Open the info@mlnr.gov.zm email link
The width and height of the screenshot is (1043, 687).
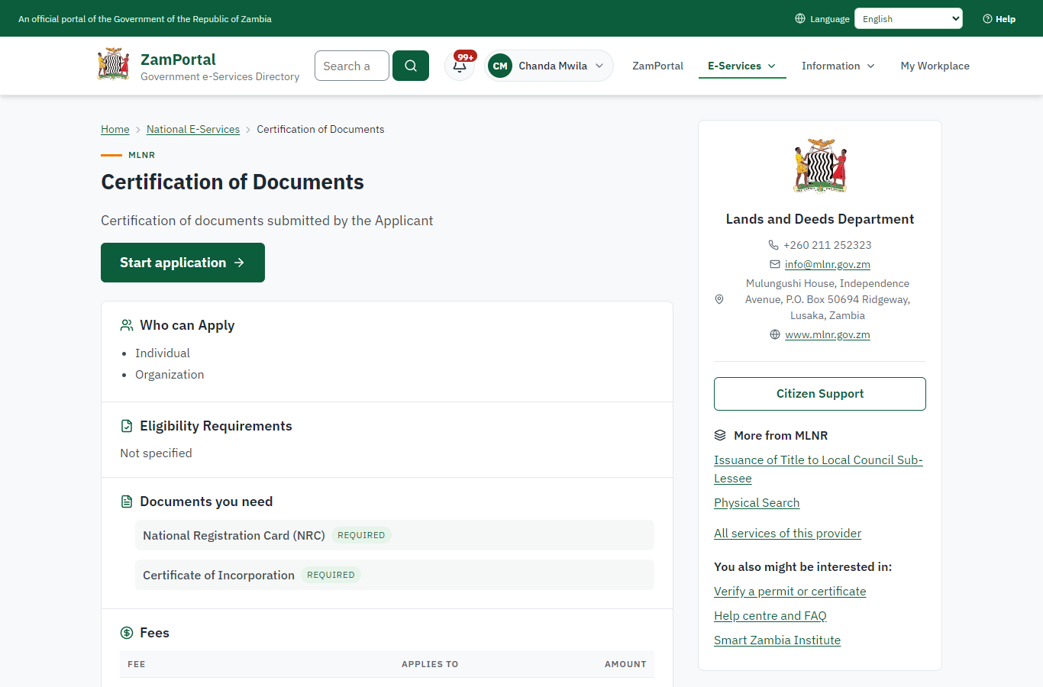point(828,264)
